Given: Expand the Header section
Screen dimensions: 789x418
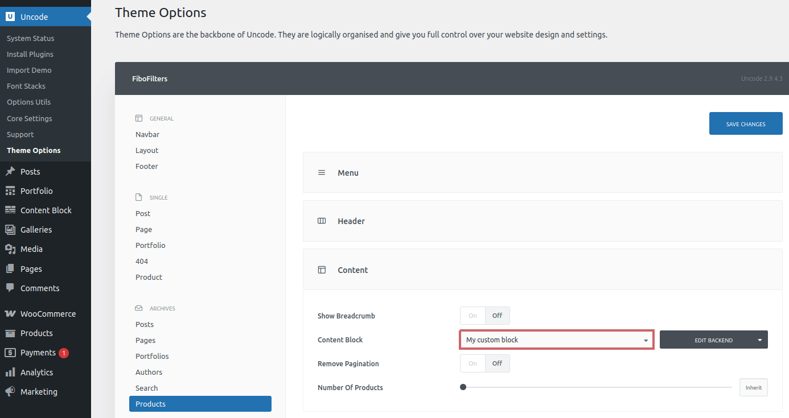Looking at the screenshot, I should 543,221.
